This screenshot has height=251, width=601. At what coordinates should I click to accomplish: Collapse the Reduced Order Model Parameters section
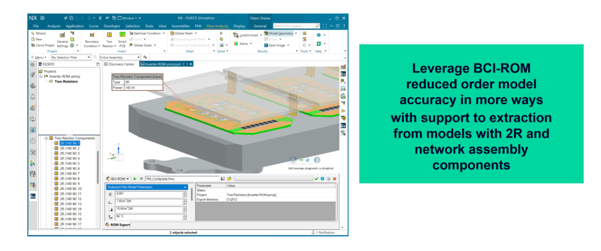[x=186, y=187]
